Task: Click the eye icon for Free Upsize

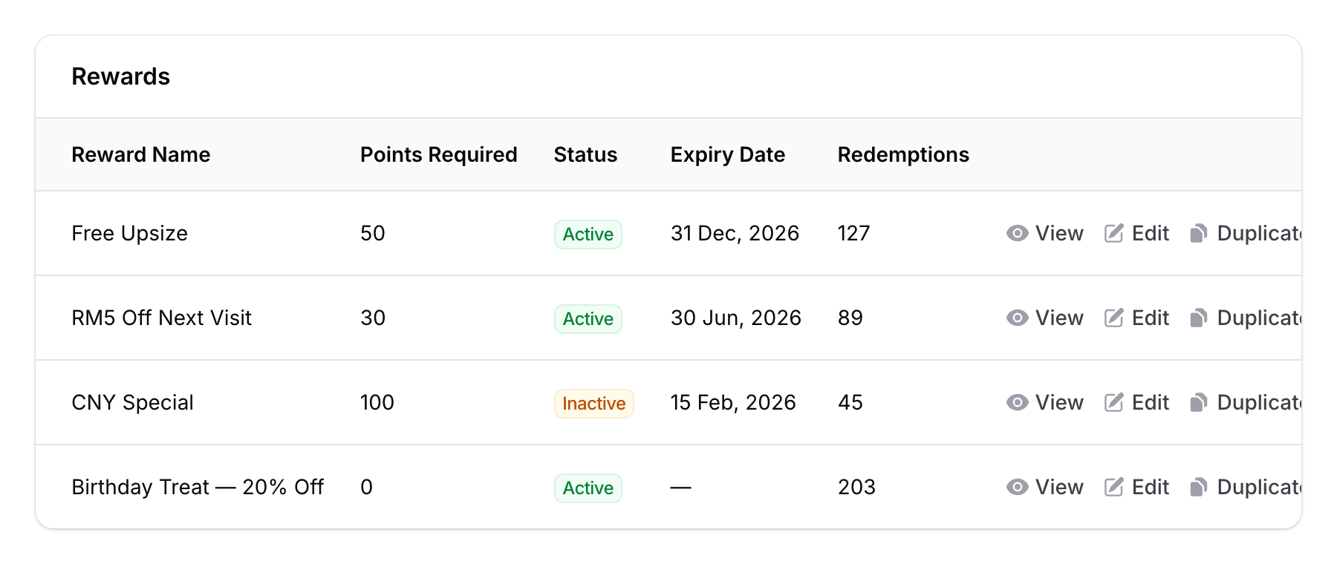Action: (x=1017, y=233)
